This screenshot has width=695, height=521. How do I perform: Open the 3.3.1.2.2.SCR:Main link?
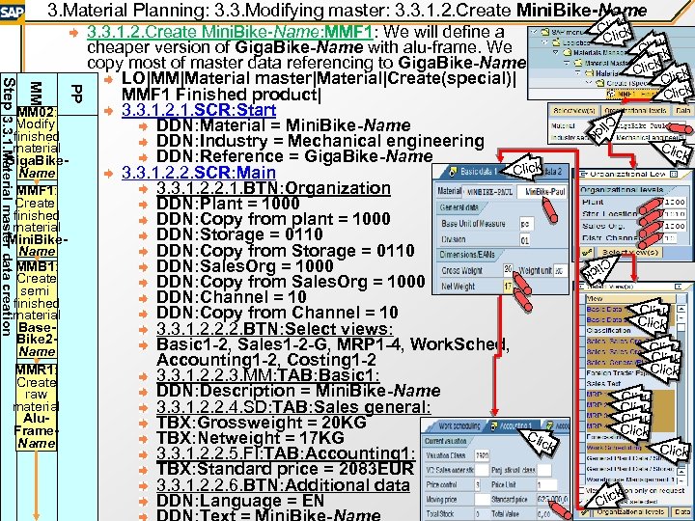(x=199, y=173)
